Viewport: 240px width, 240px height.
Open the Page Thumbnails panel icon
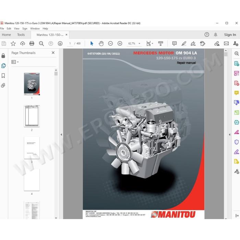tap(3, 65)
